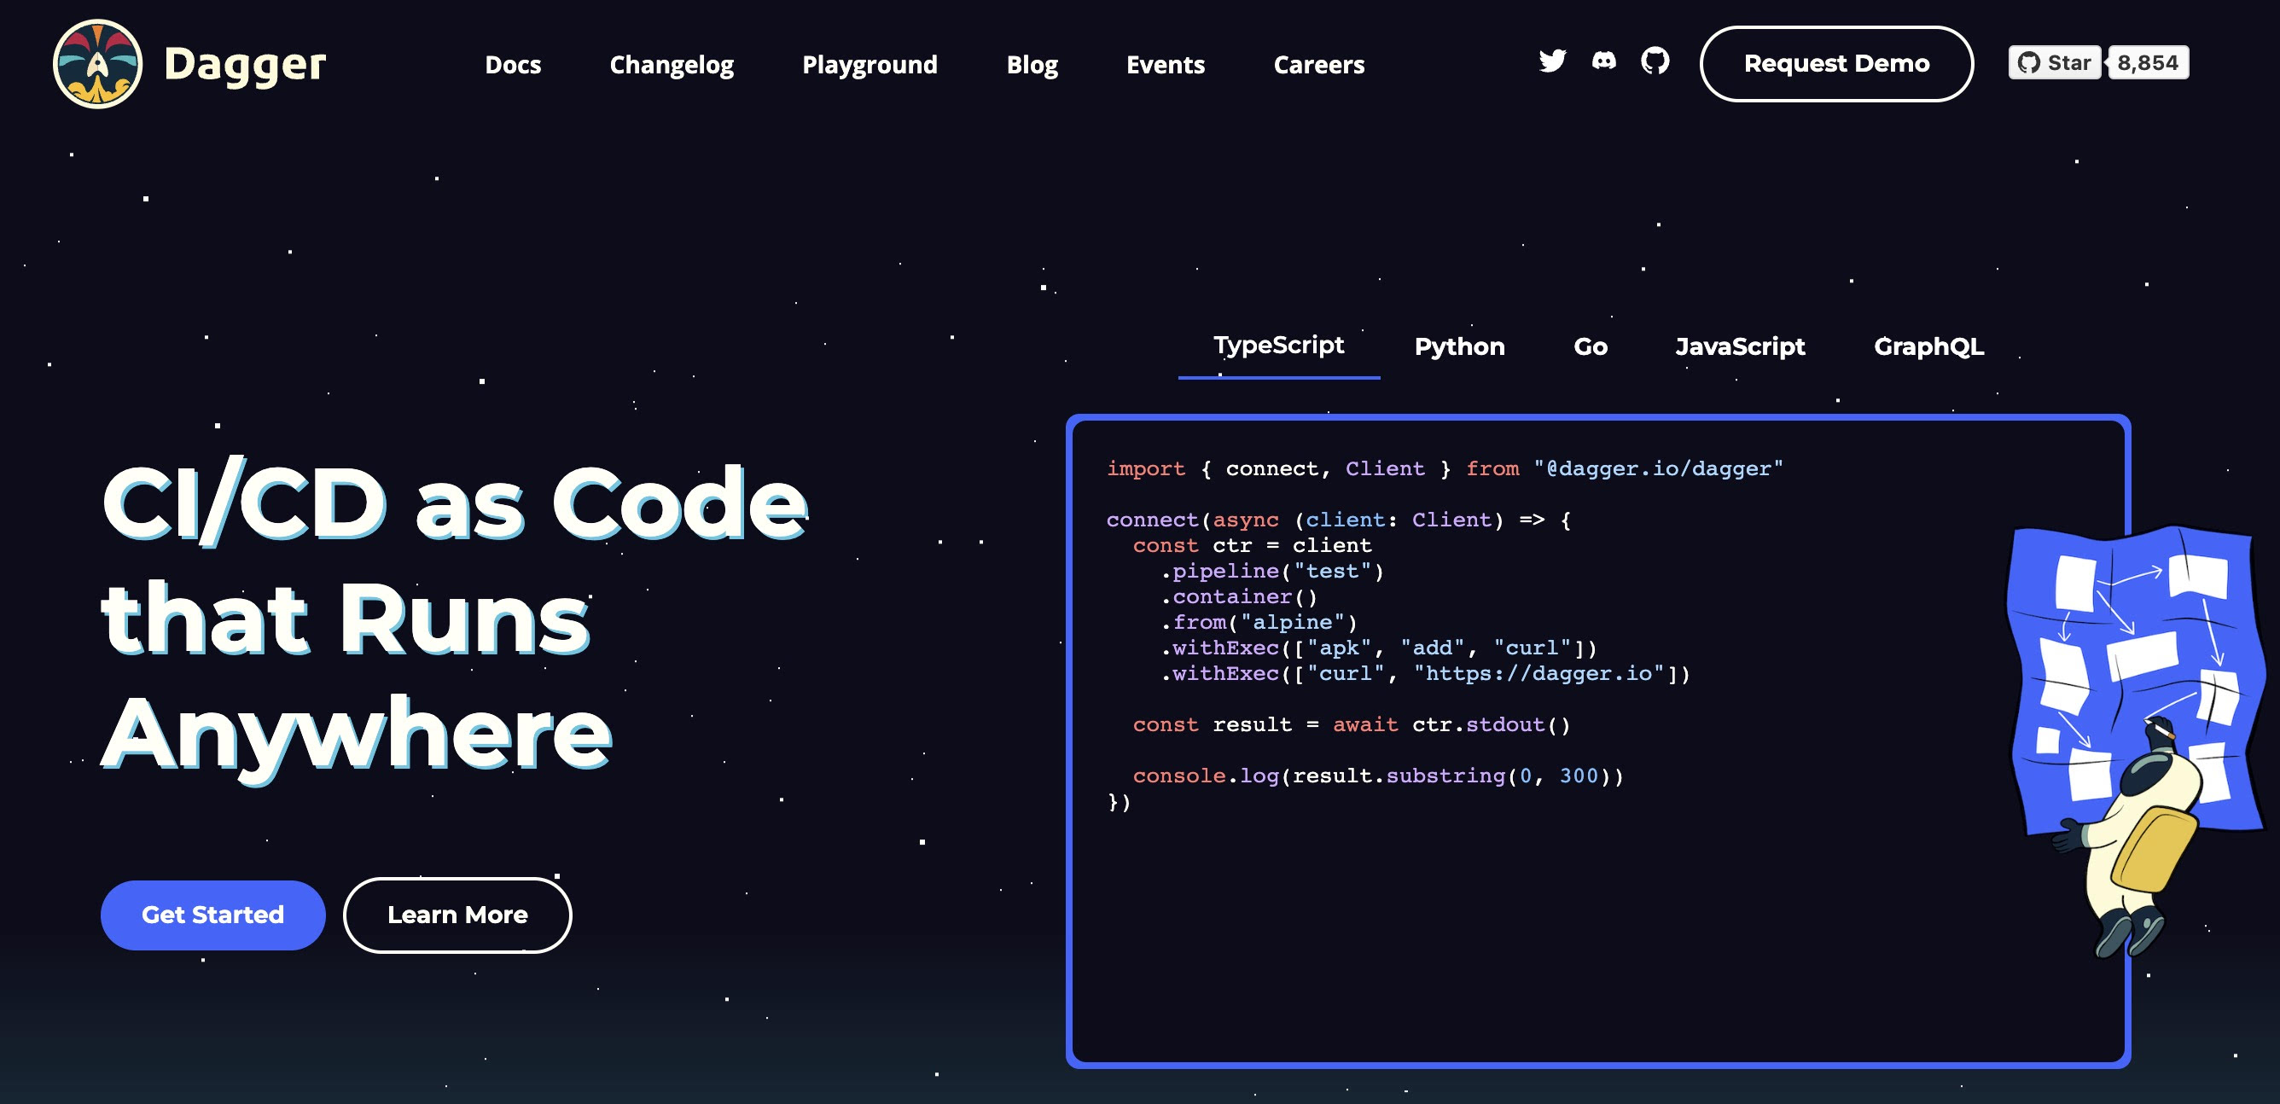2280x1104 pixels.
Task: Open the Discord icon link
Action: (x=1602, y=61)
